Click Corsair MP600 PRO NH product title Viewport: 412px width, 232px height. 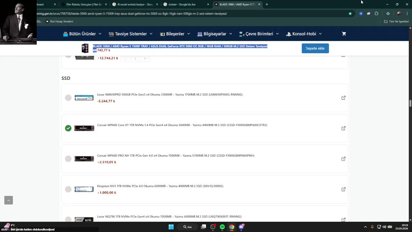pyautogui.click(x=176, y=155)
